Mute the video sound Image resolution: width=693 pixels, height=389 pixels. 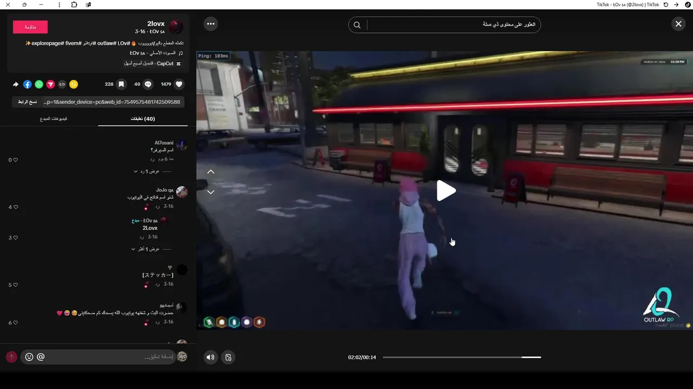(x=211, y=357)
